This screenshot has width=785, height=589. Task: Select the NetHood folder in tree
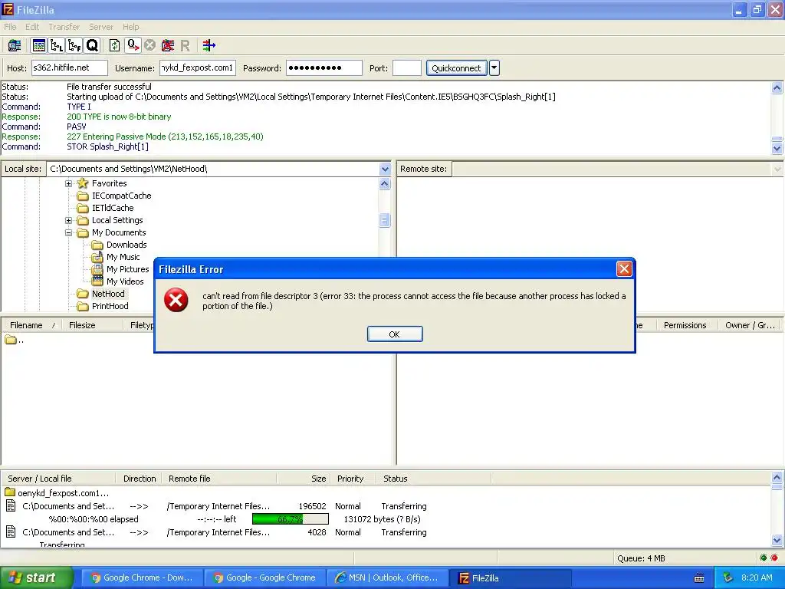click(x=107, y=294)
